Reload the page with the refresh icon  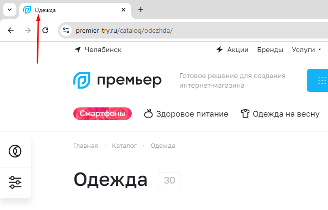[x=45, y=30]
